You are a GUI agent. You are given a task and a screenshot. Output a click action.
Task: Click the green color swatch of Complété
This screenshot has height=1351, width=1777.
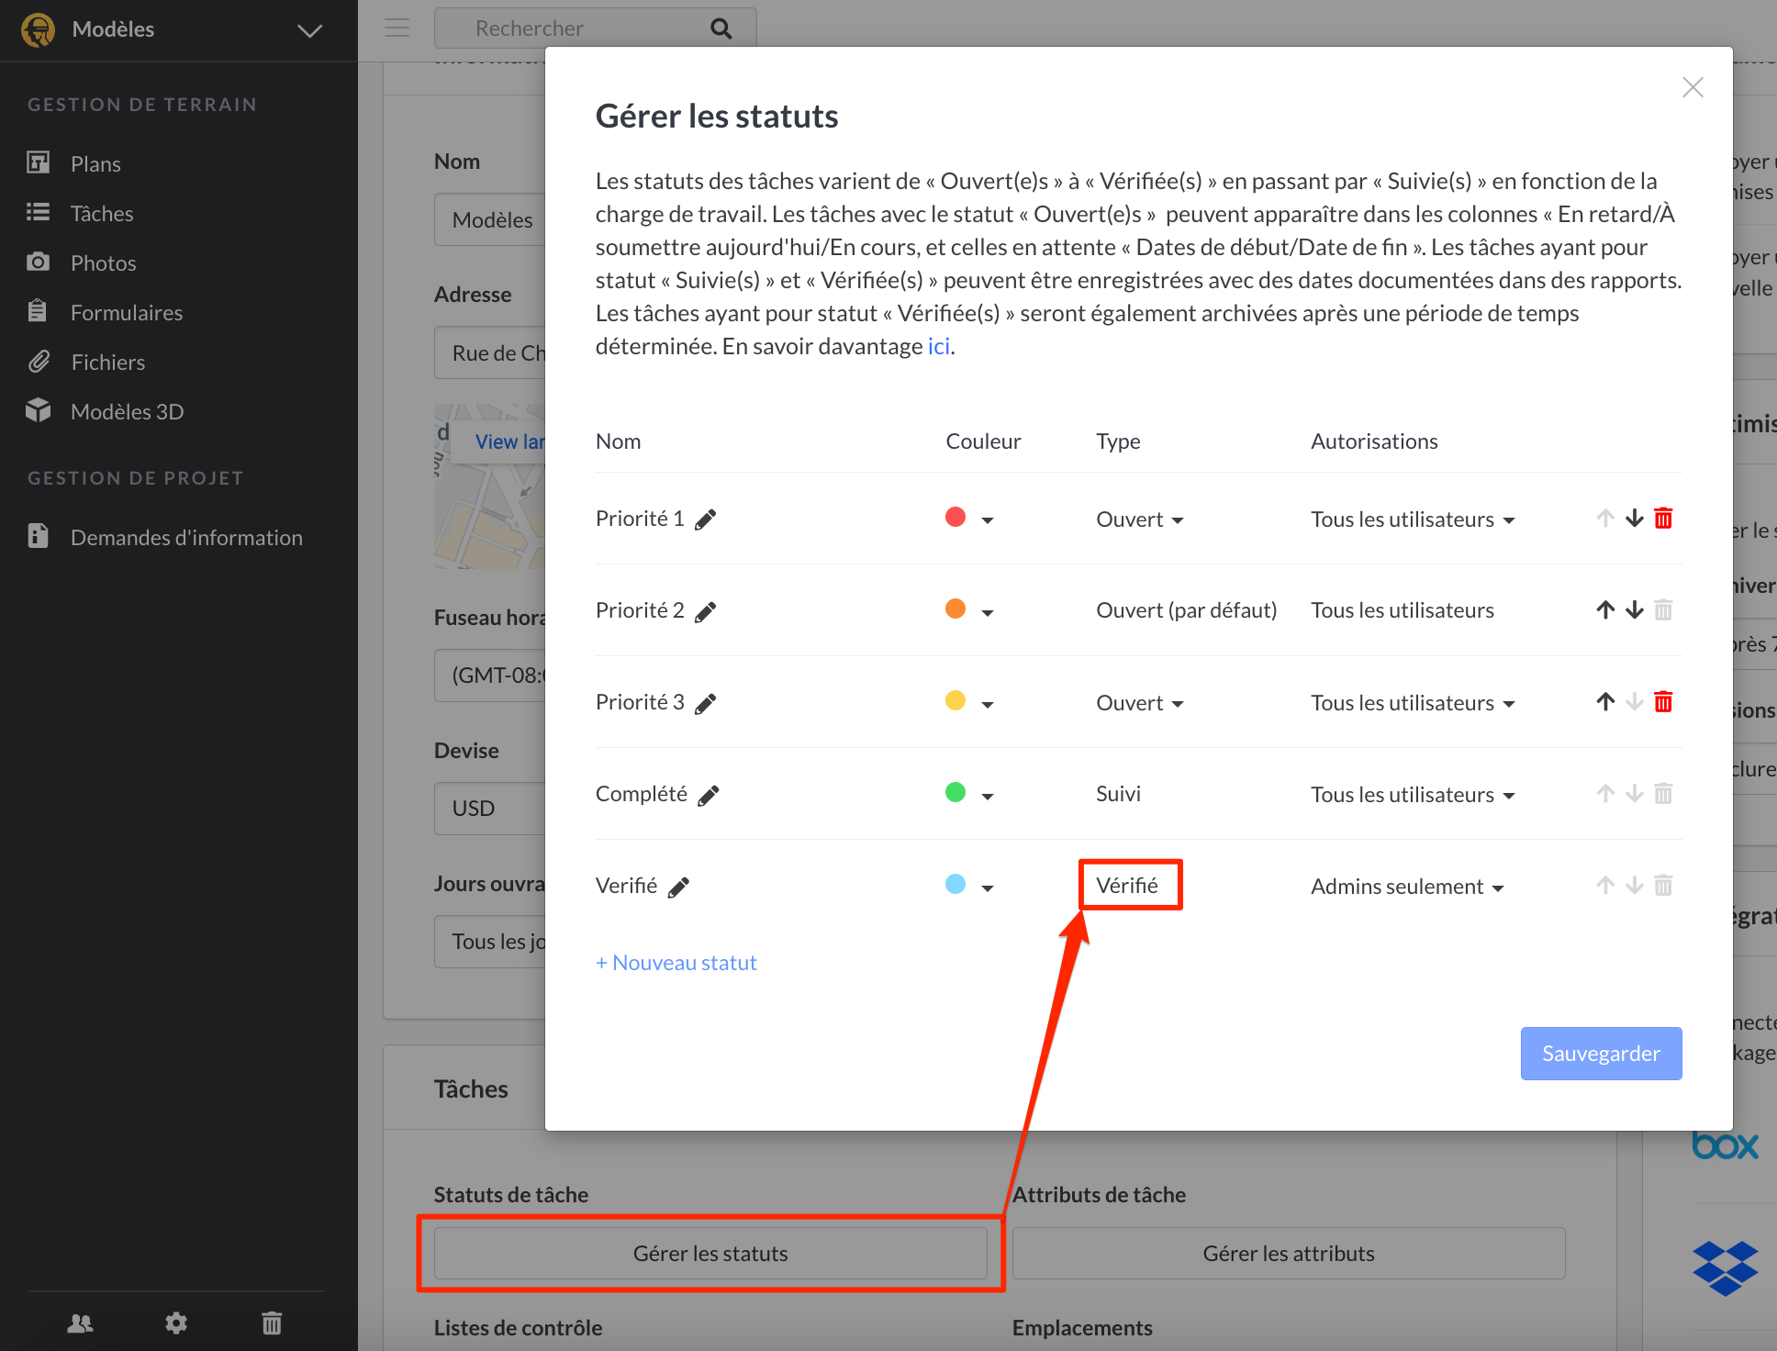coord(956,792)
